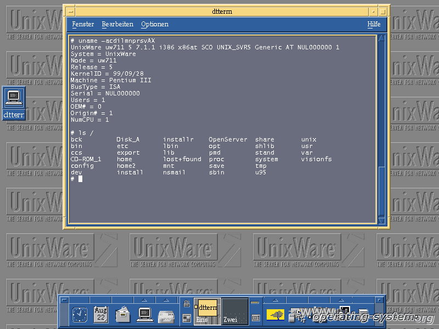Click the lock screen padlock icon
Screen dimensions: 439x329
(x=187, y=304)
